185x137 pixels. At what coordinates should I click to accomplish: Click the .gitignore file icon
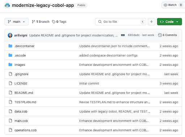[10, 74]
